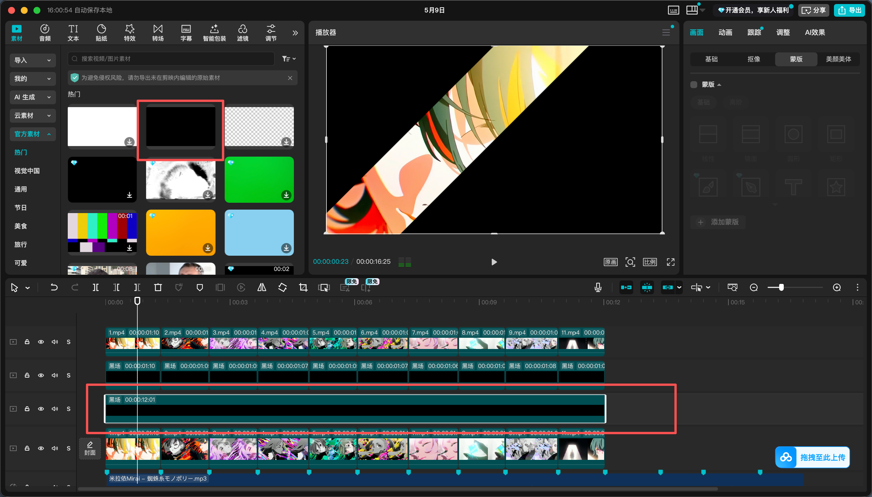Open the 字幕 subtitles panel
The image size is (872, 497).
(x=186, y=33)
